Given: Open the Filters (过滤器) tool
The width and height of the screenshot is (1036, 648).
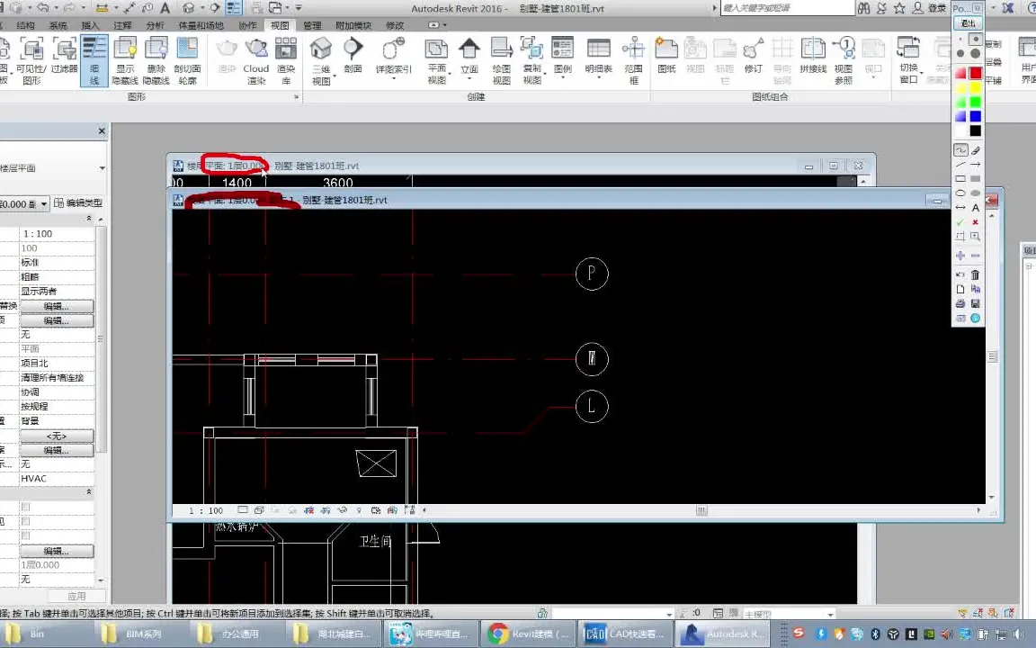Looking at the screenshot, I should pos(64,56).
